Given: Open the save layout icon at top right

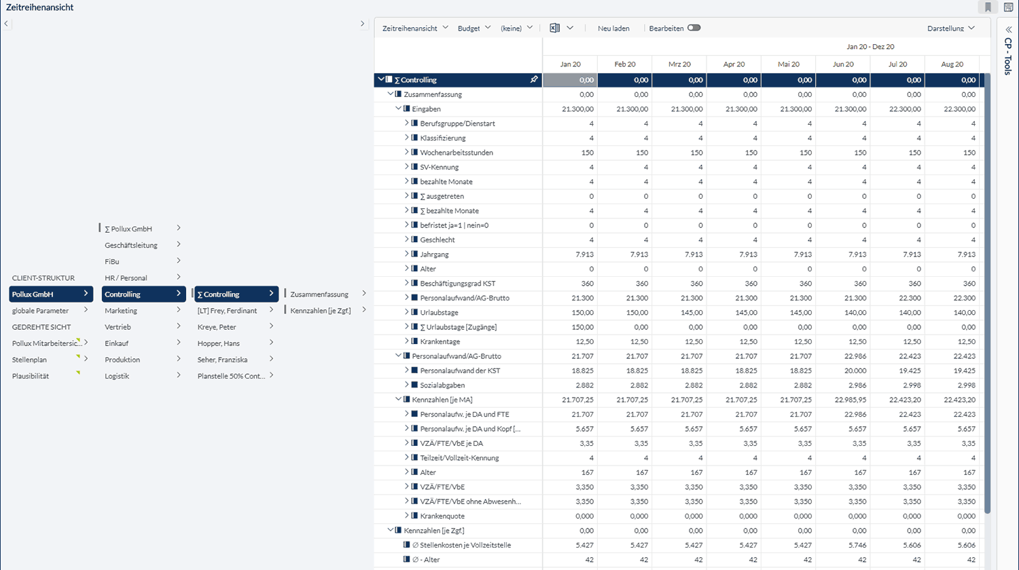Looking at the screenshot, I should pos(1009,7).
